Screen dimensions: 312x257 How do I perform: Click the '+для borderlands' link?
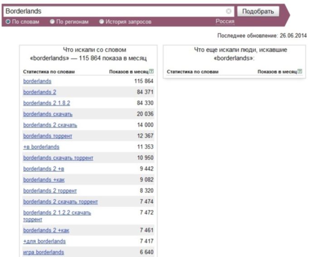point(44,241)
